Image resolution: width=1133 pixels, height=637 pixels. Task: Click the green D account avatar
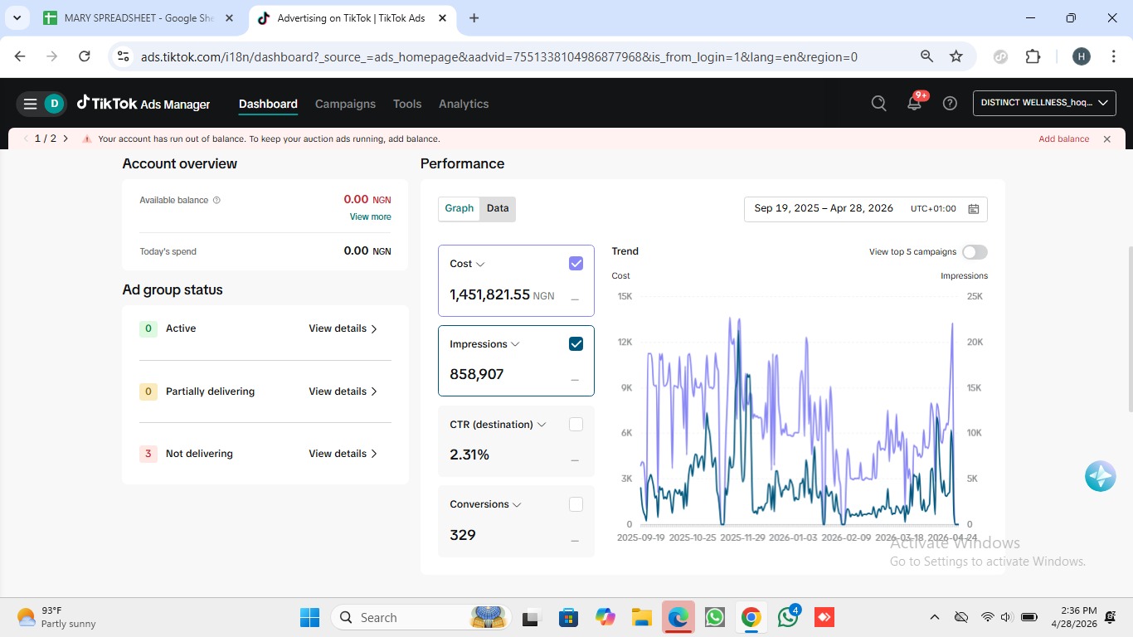54,104
